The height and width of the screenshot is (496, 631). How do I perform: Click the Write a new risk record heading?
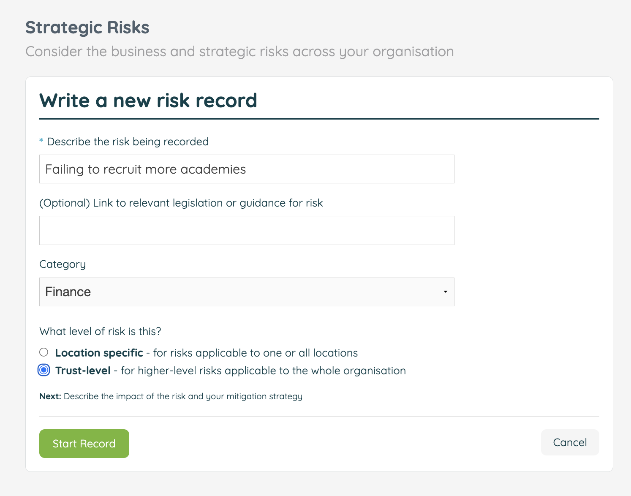click(x=148, y=101)
